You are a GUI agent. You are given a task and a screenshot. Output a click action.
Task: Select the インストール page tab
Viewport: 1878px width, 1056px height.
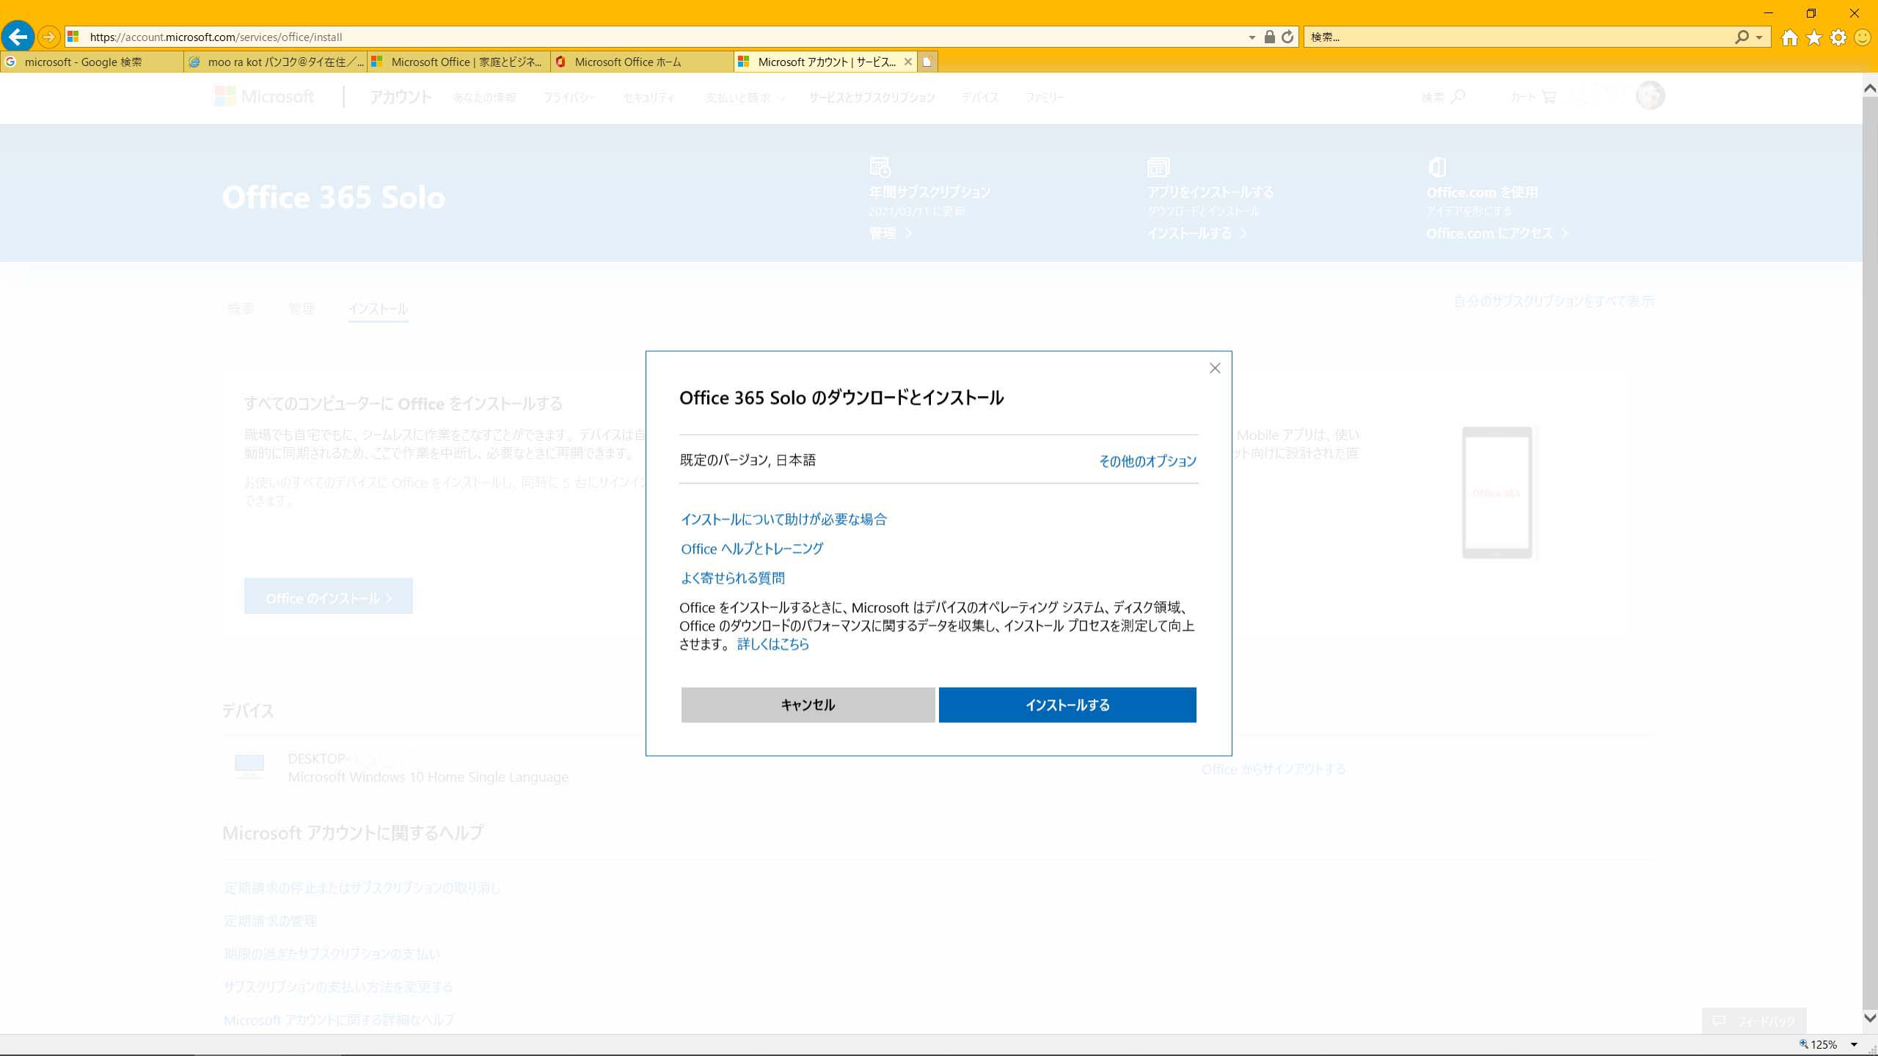[x=378, y=309]
